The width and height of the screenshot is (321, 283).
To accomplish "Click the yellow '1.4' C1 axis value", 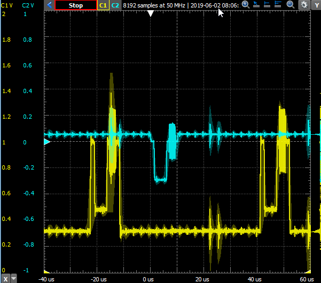I will point(6,91).
